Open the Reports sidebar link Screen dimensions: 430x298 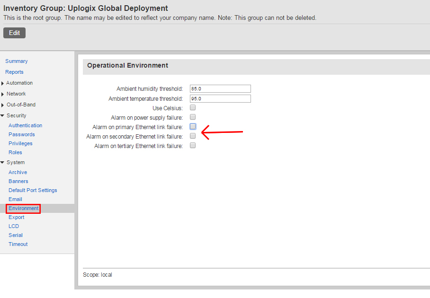[14, 72]
